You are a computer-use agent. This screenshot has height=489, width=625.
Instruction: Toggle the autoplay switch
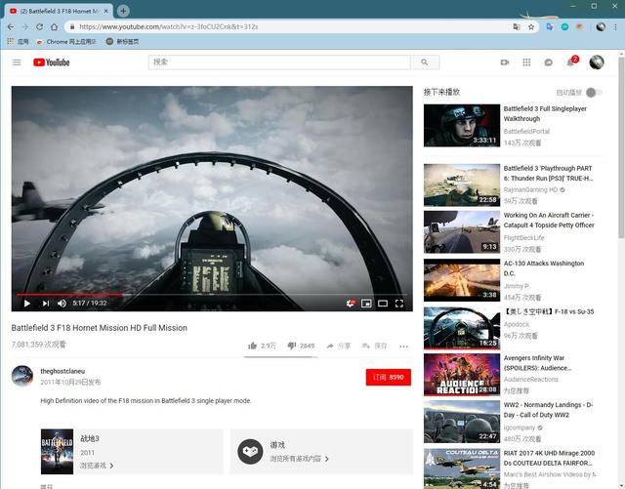pos(594,93)
